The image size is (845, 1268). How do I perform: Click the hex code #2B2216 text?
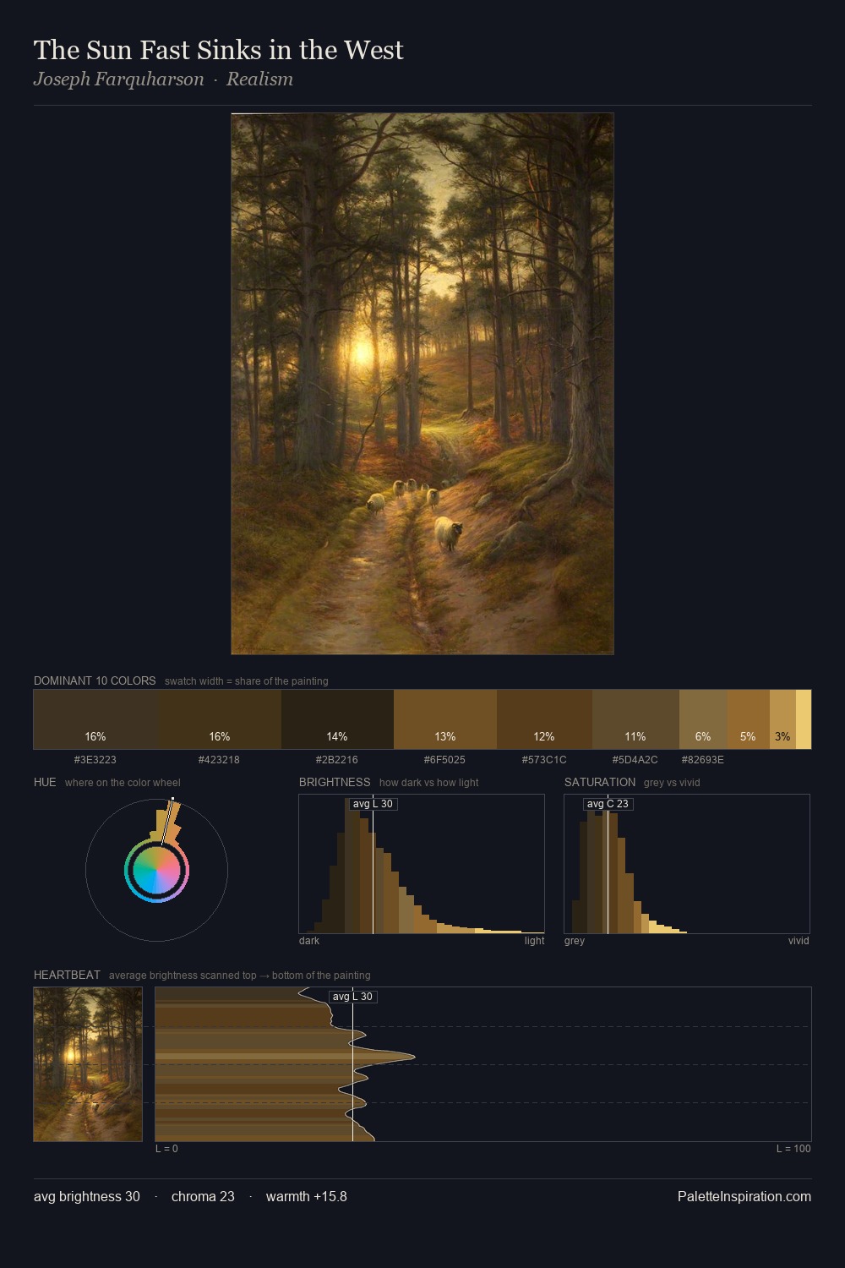point(337,760)
